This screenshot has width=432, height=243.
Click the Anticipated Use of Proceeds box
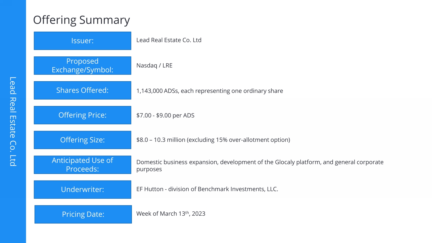tap(82, 165)
